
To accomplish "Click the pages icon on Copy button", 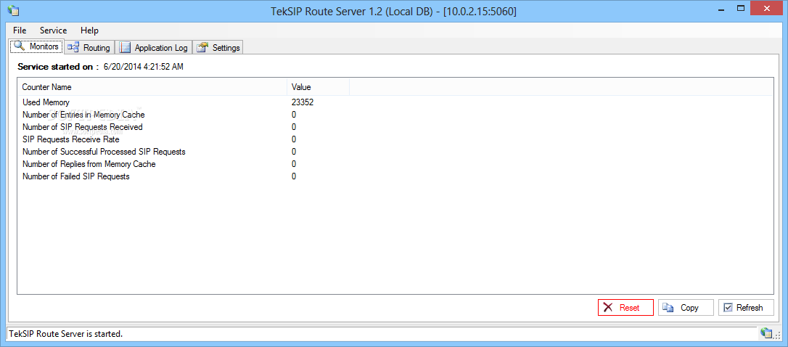I will pyautogui.click(x=668, y=308).
